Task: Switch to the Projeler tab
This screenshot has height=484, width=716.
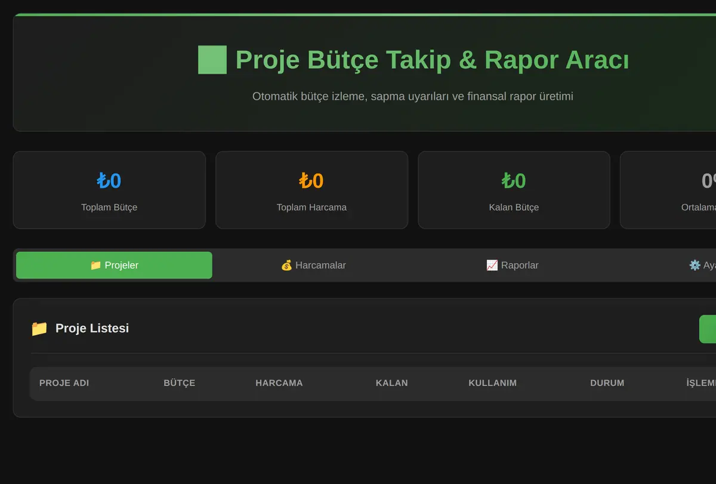Action: tap(114, 265)
